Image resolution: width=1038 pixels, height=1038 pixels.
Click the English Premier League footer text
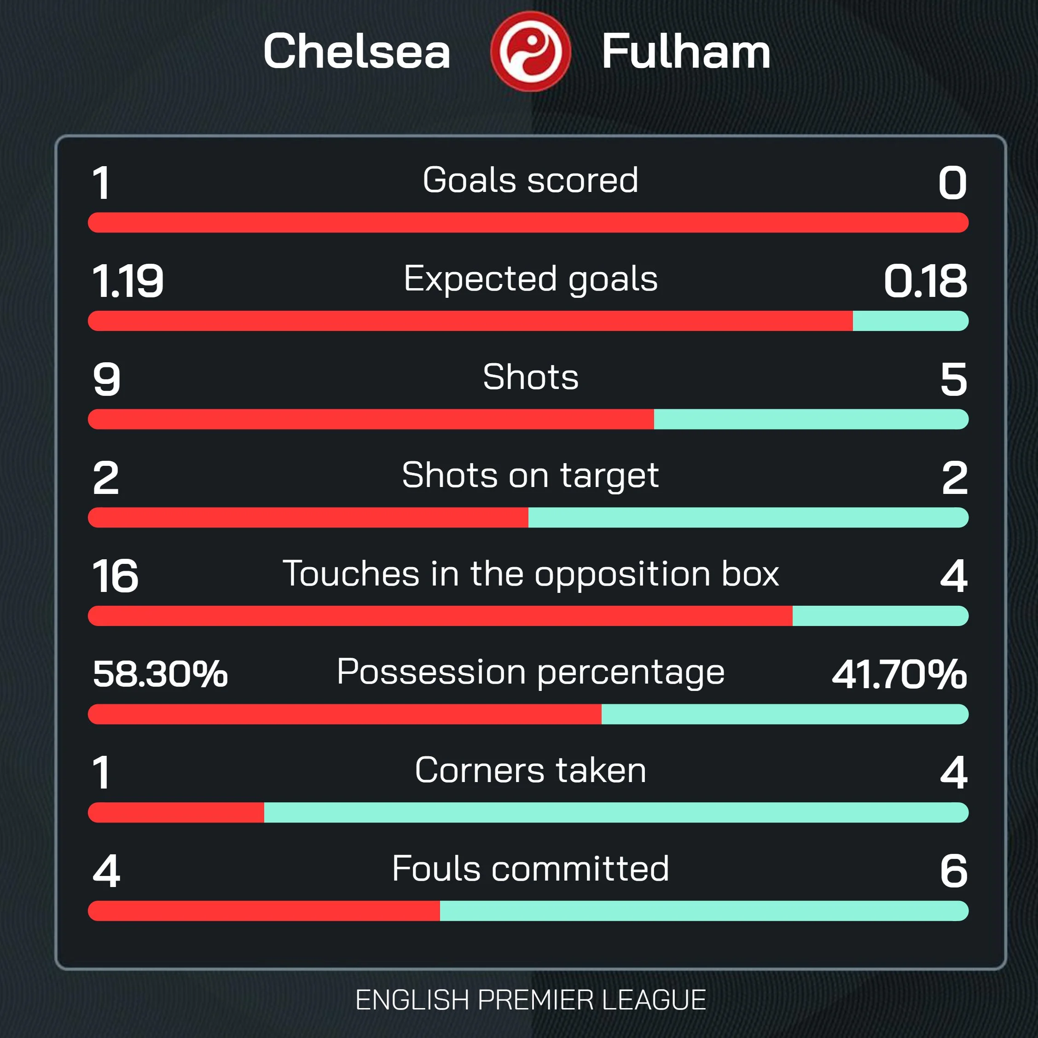pos(530,1000)
